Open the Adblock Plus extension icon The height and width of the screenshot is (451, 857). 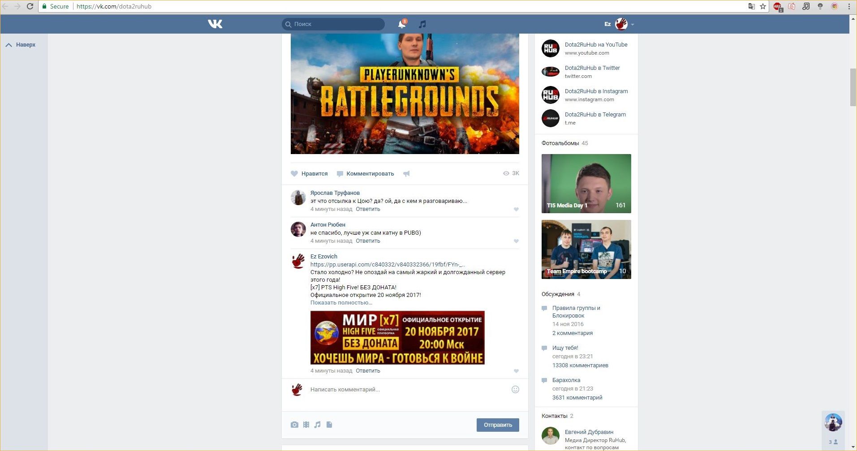click(x=777, y=7)
